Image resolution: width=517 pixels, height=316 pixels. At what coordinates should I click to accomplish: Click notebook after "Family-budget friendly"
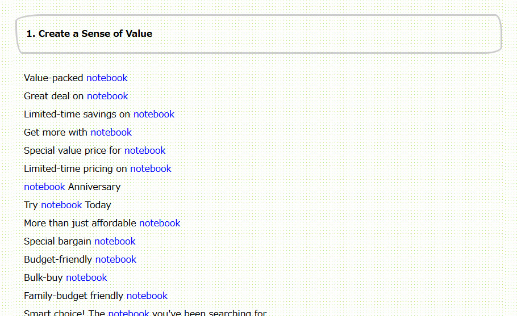coord(147,296)
